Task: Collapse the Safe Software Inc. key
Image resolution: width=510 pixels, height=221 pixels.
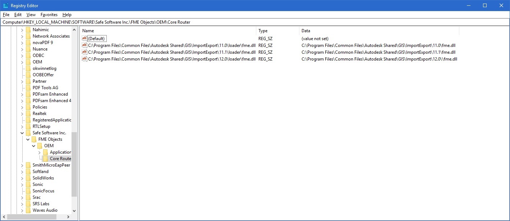Action: (22, 133)
